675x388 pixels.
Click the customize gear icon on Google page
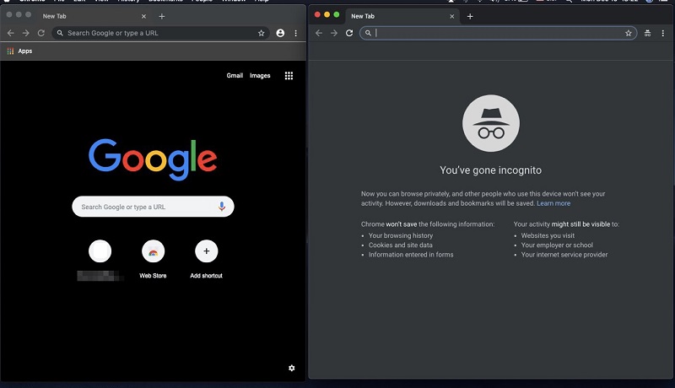point(292,368)
